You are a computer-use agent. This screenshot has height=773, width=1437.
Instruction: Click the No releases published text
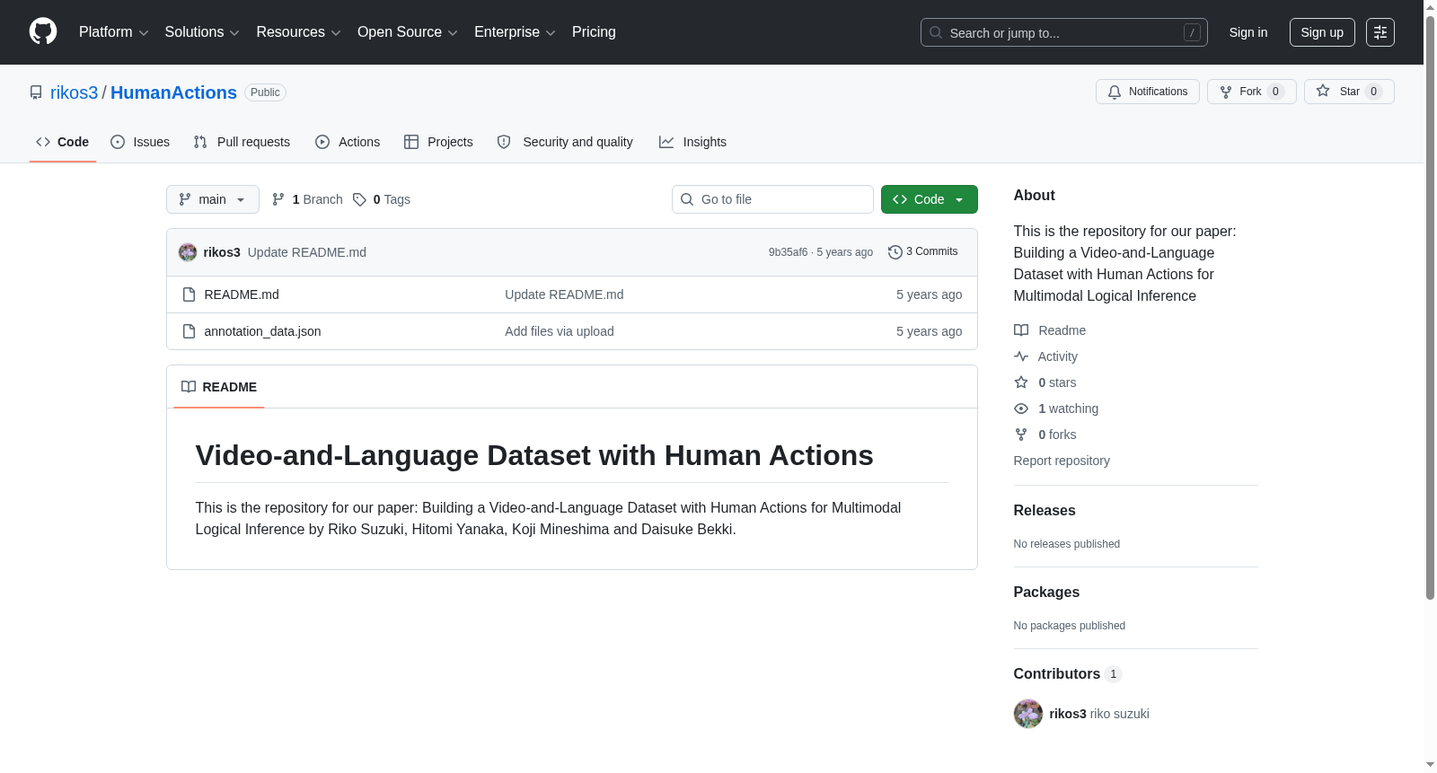coord(1066,544)
